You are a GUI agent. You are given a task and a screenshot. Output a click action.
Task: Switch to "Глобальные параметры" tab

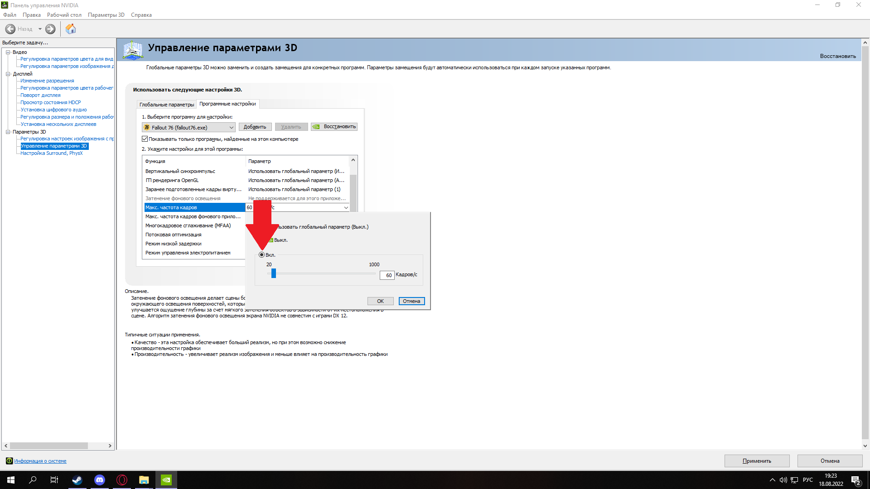tap(166, 105)
